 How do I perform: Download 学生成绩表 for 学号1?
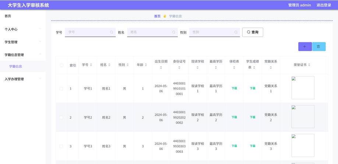(x=253, y=88)
